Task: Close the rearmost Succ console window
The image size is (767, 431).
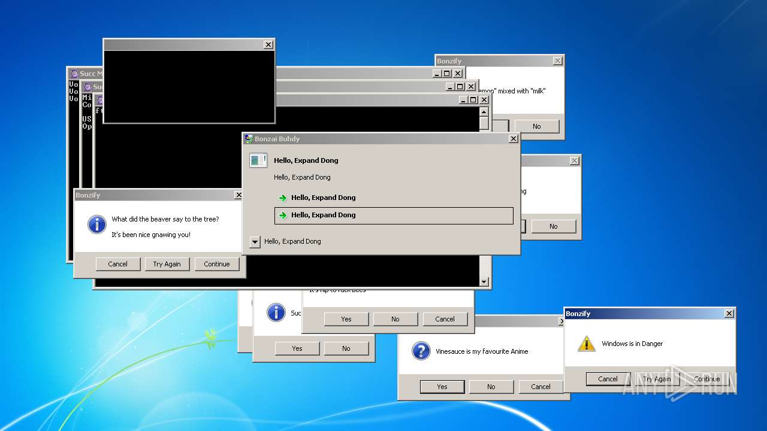Action: click(x=458, y=74)
